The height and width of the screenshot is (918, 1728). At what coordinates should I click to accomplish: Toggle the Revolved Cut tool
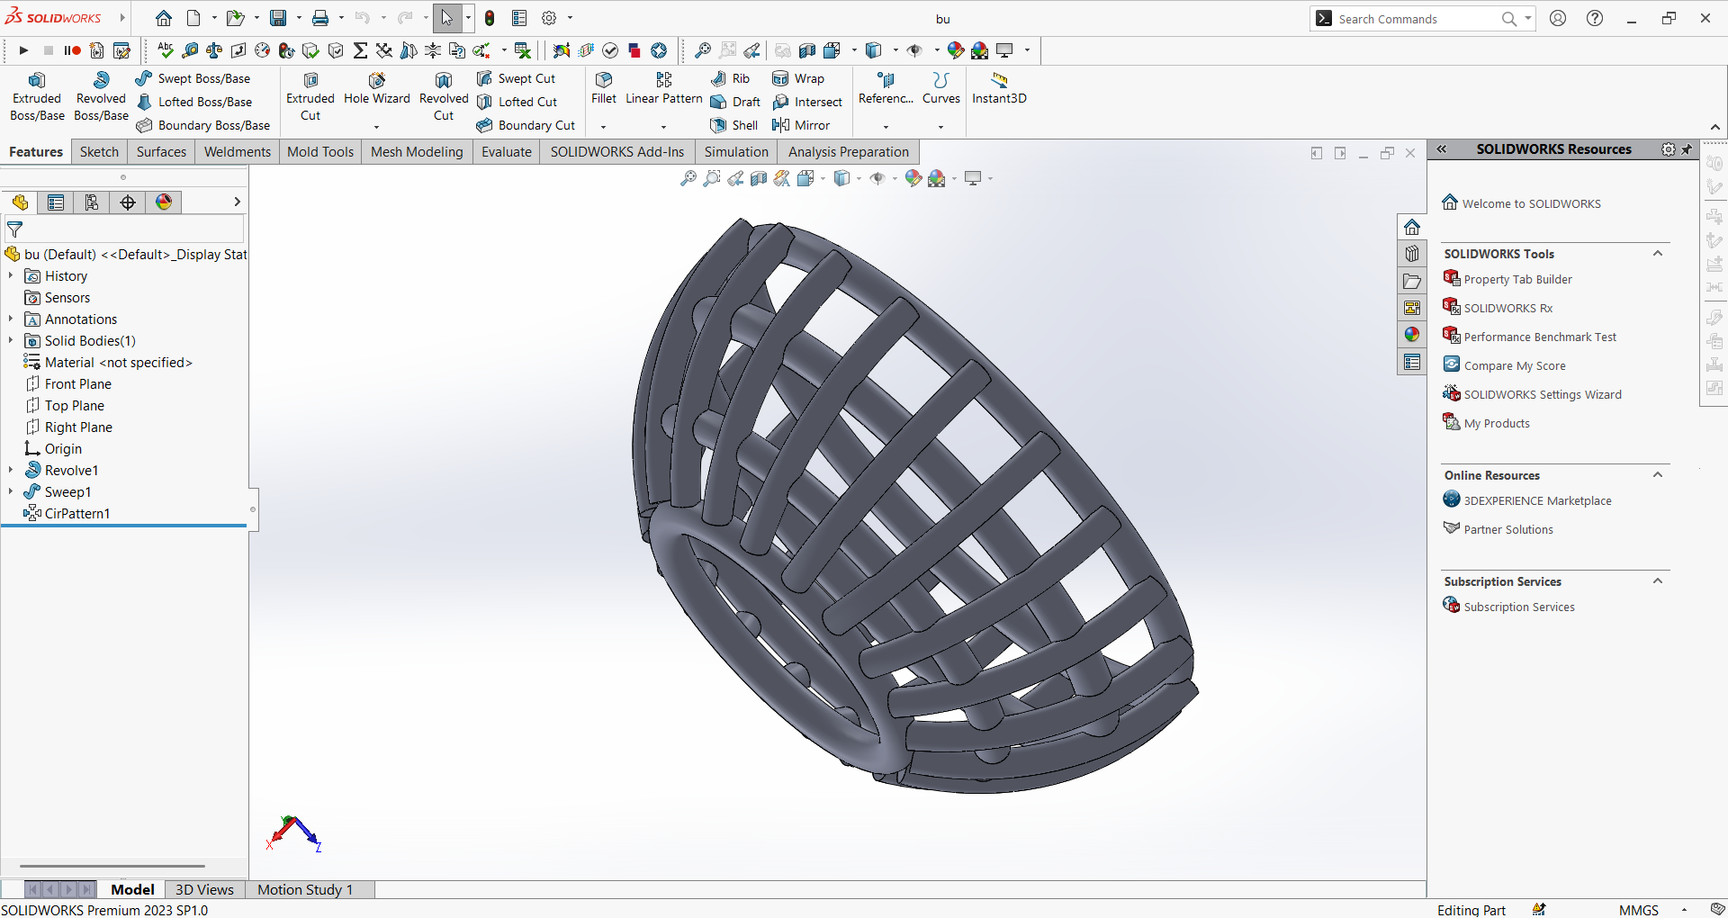[444, 96]
